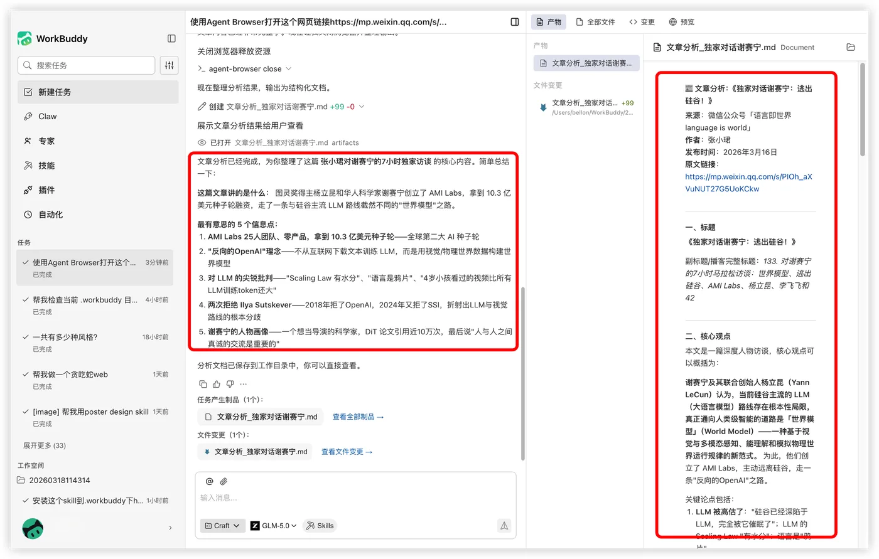This screenshot has width=879, height=559.
Task: Copy the assistant reply
Action: tap(203, 384)
